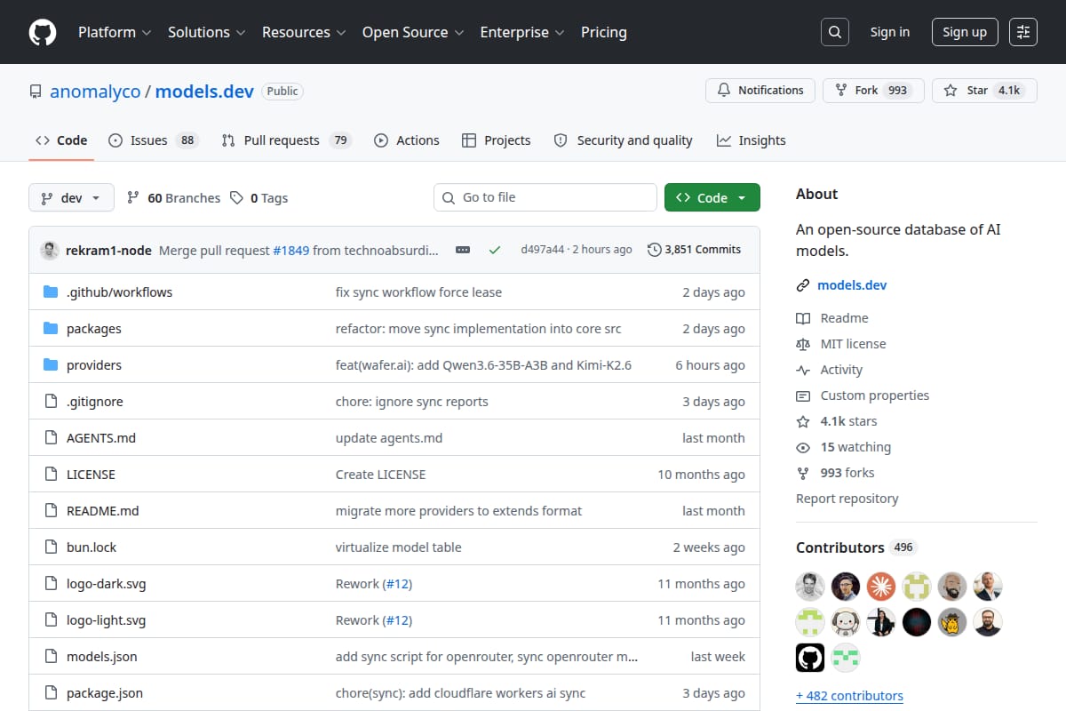Expand the Solutions menu
1066x711 pixels.
click(206, 32)
